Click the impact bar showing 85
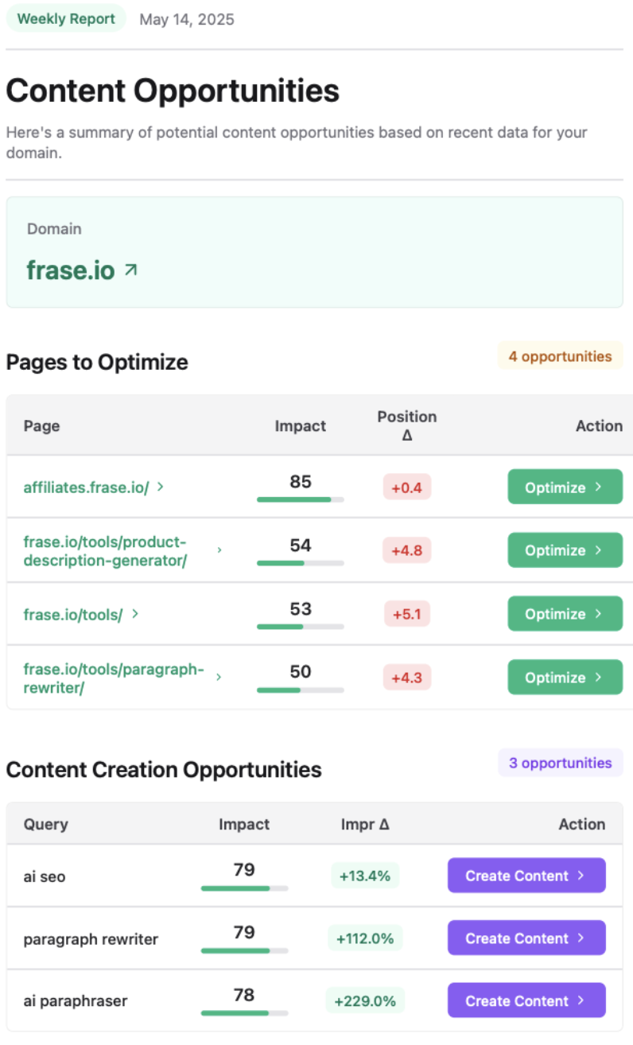The image size is (633, 1045). click(x=300, y=499)
